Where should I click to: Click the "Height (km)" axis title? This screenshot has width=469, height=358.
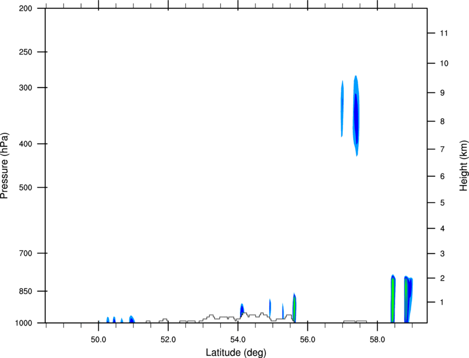[463, 166]
